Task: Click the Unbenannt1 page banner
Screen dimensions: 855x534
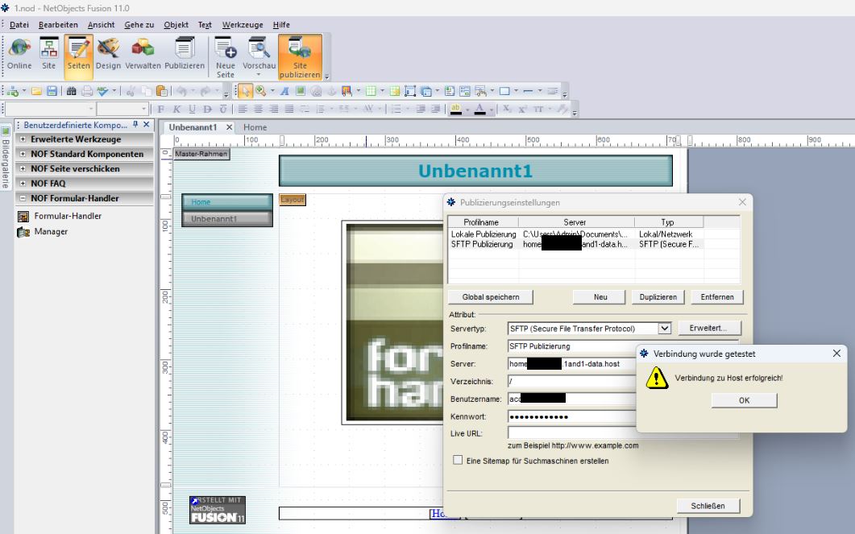Action: click(x=475, y=171)
